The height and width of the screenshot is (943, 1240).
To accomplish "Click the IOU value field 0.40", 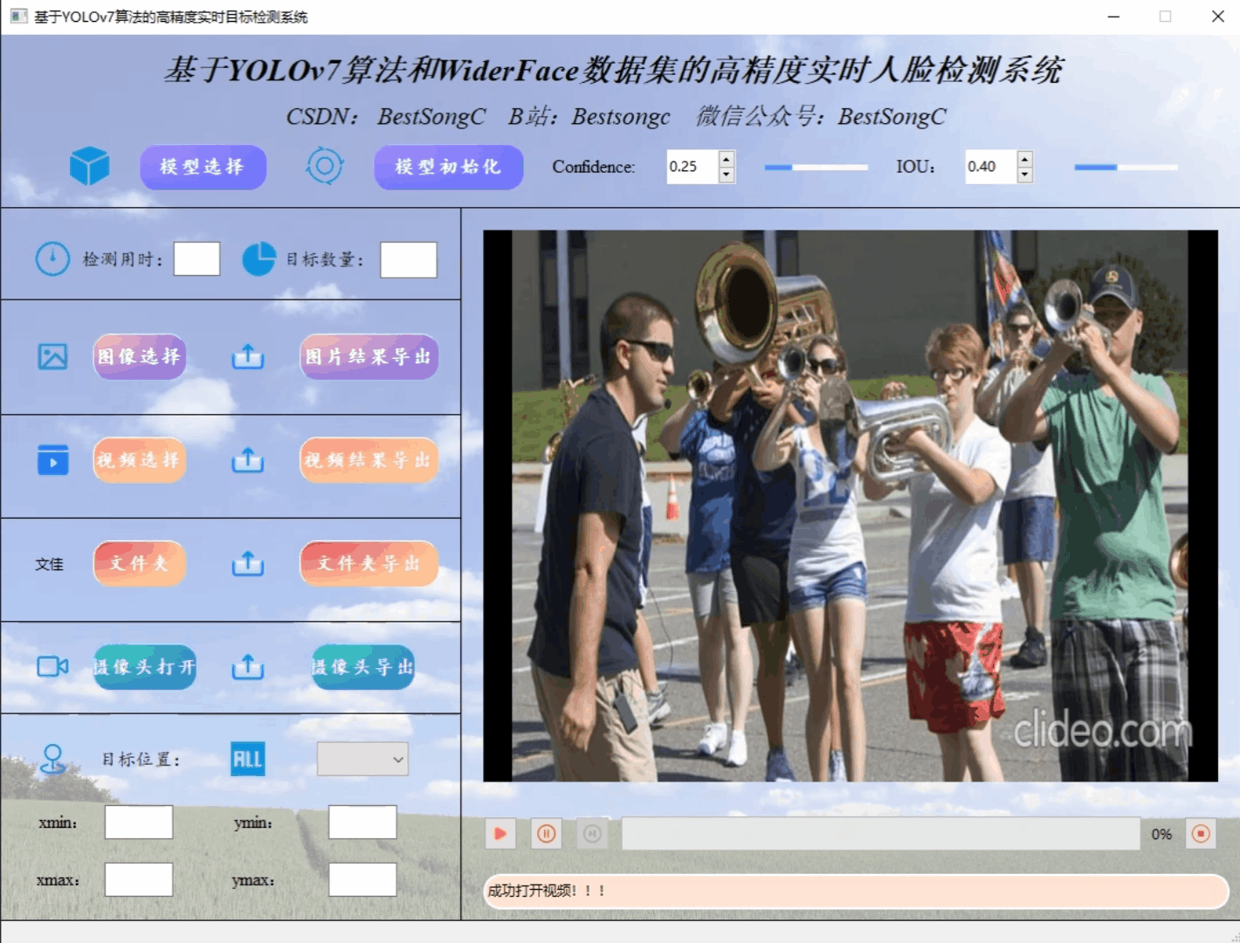I will 991,167.
